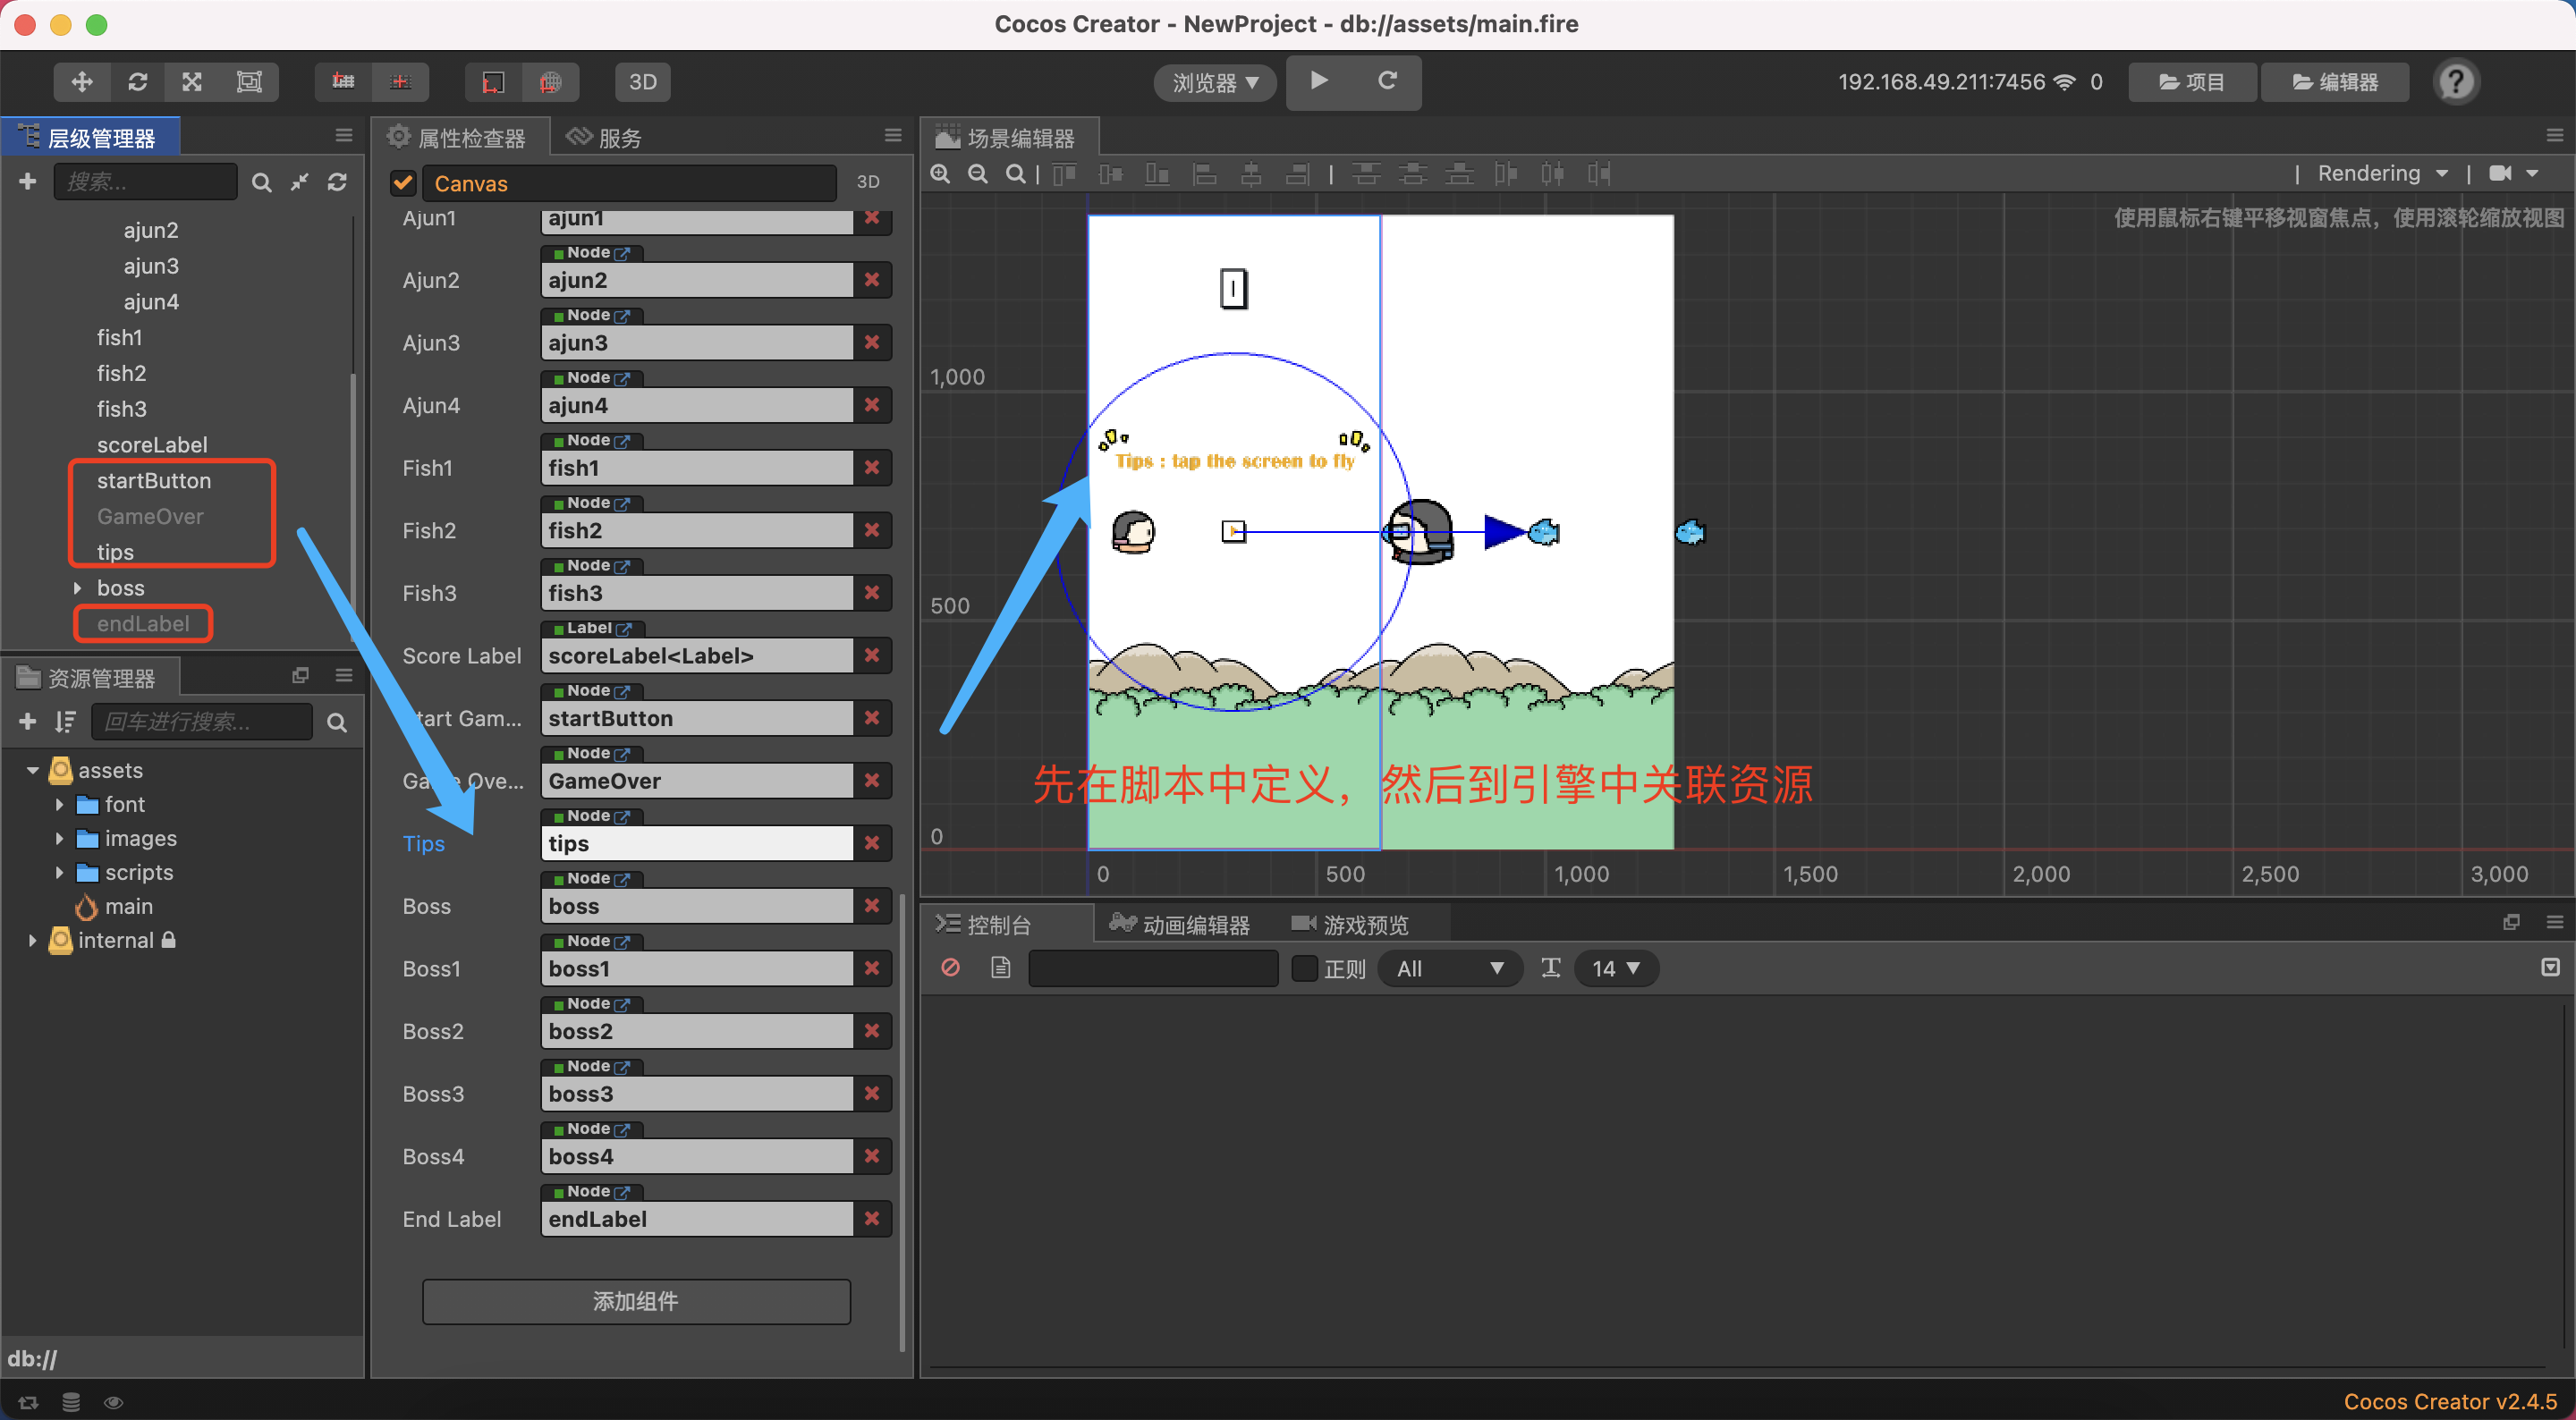The height and width of the screenshot is (1420, 2576).
Task: Toggle the 正则 regex checkbox
Action: 1304,968
